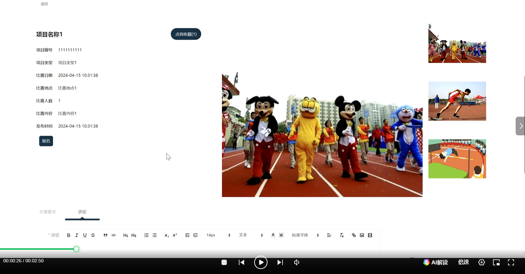The image size is (525, 274).
Task: Clear text formatting
Action: (342, 235)
